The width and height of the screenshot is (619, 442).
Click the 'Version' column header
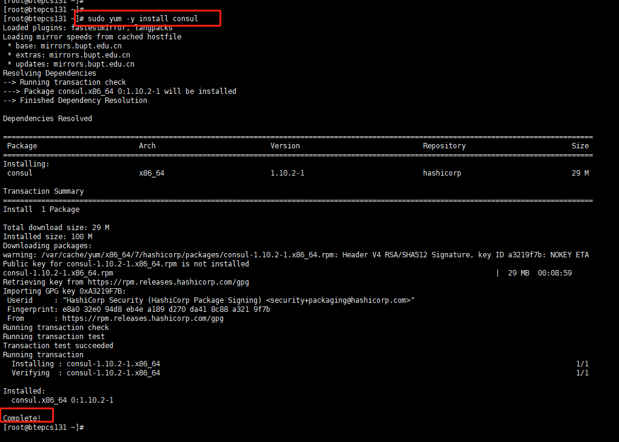[285, 145]
